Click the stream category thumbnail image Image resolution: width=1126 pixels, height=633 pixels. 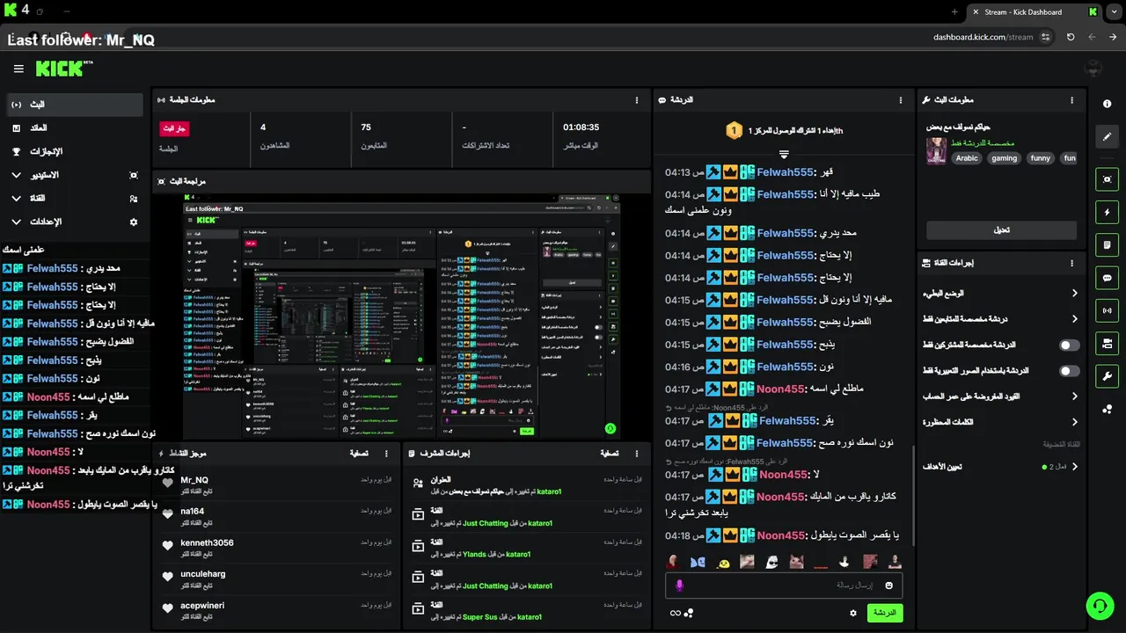point(936,150)
